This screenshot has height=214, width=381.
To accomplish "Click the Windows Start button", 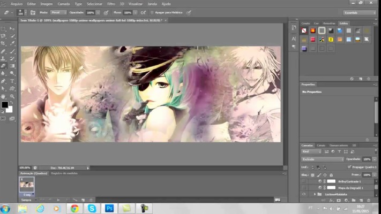I will (5, 208).
